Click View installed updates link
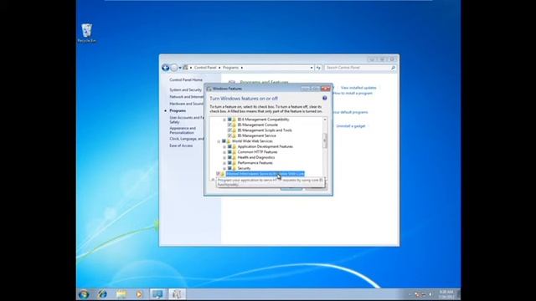Screen dimensions: 536x301 pos(358,88)
